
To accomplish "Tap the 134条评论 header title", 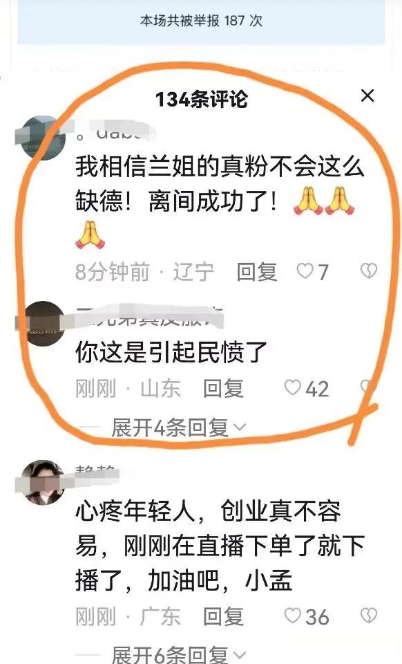I will [201, 99].
